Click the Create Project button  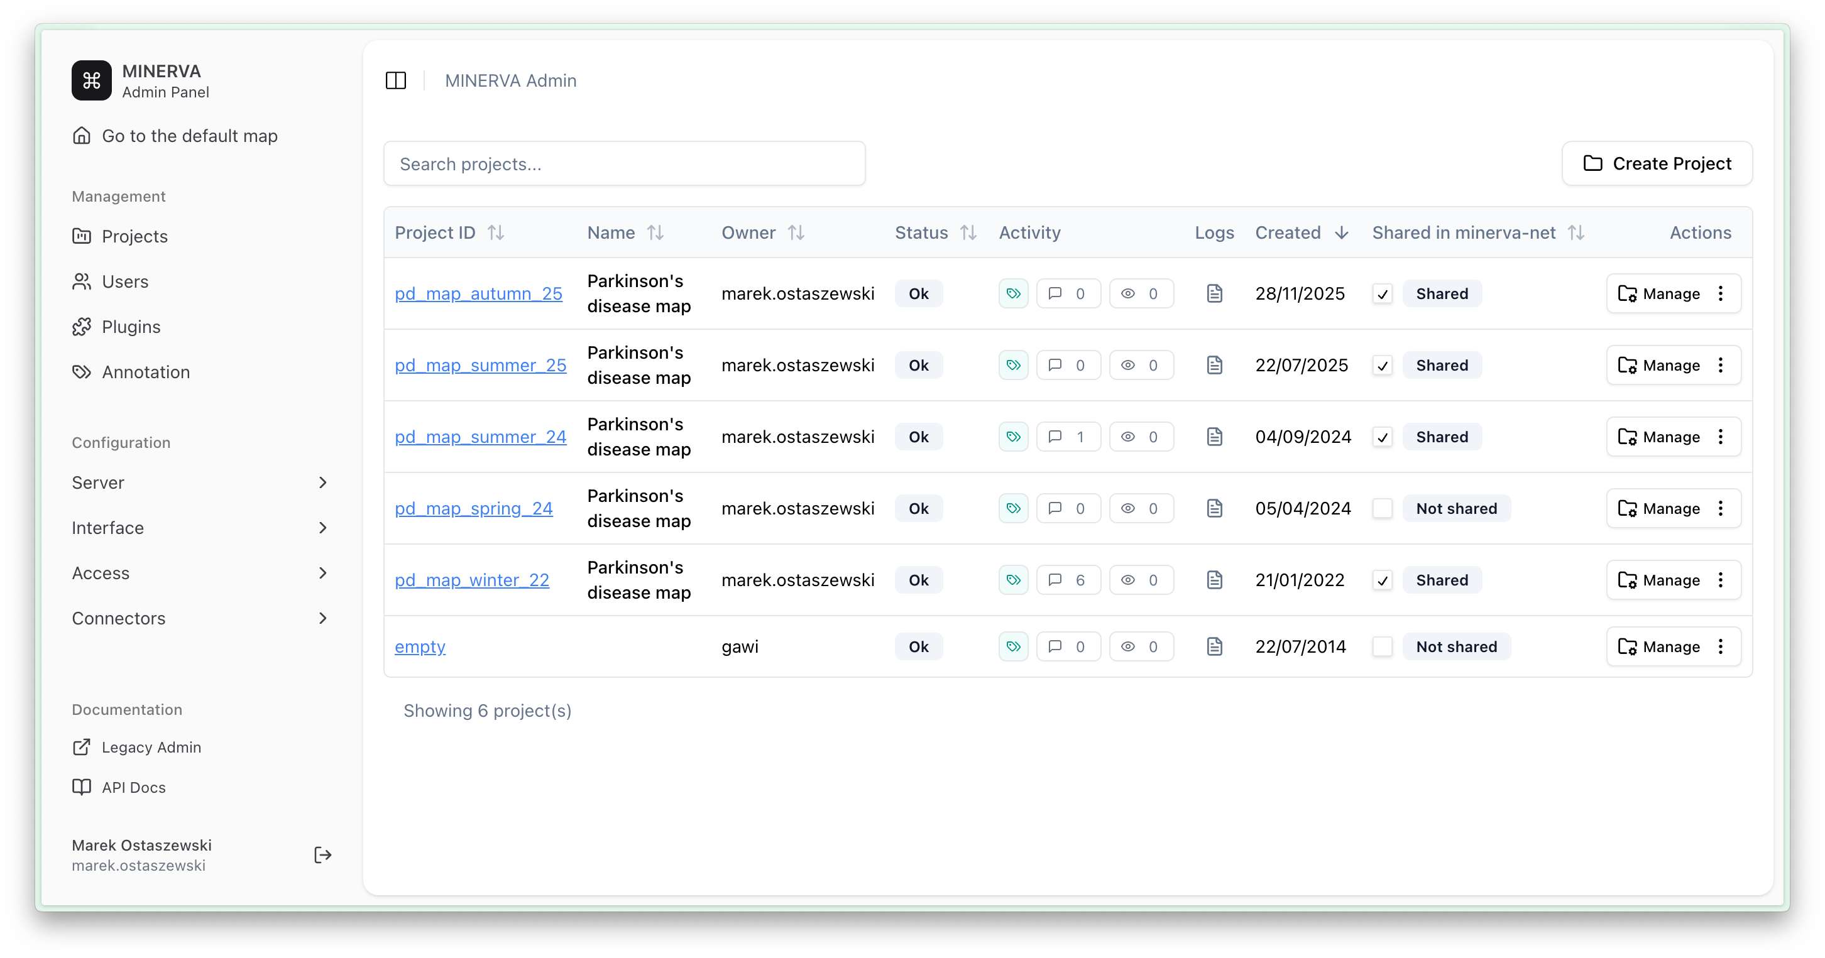click(1657, 163)
